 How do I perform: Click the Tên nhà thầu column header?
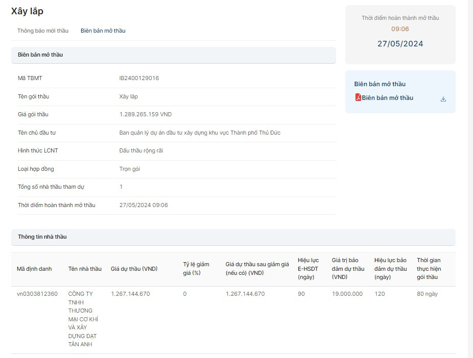85,269
